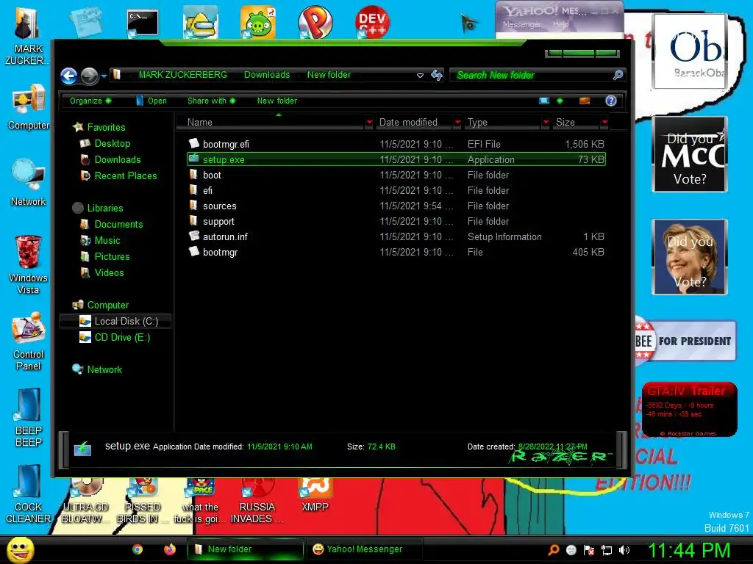Open the Computer desktop icon
The width and height of the screenshot is (753, 564).
[x=29, y=106]
